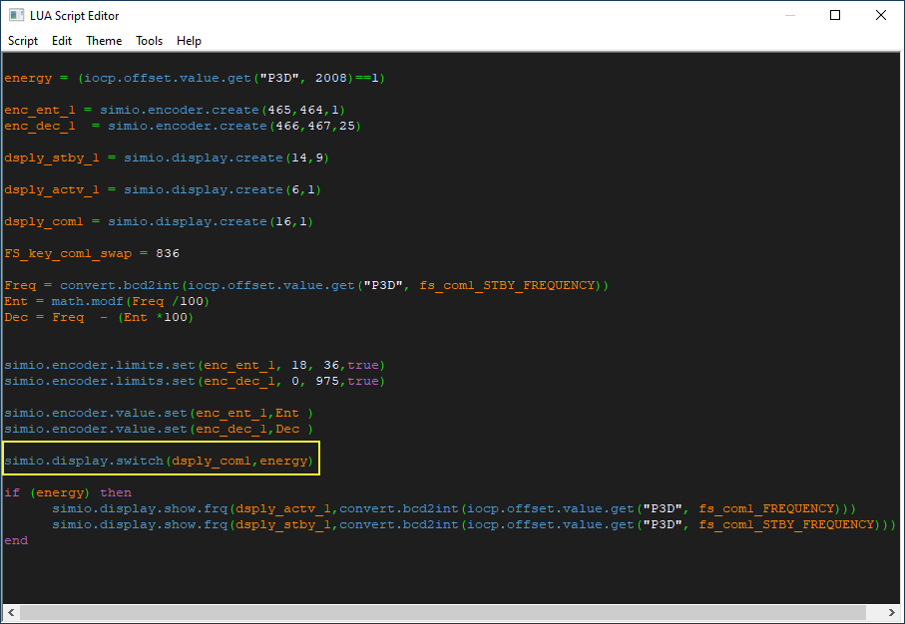Open the Script menu
This screenshot has height=624, width=905.
[x=23, y=41]
